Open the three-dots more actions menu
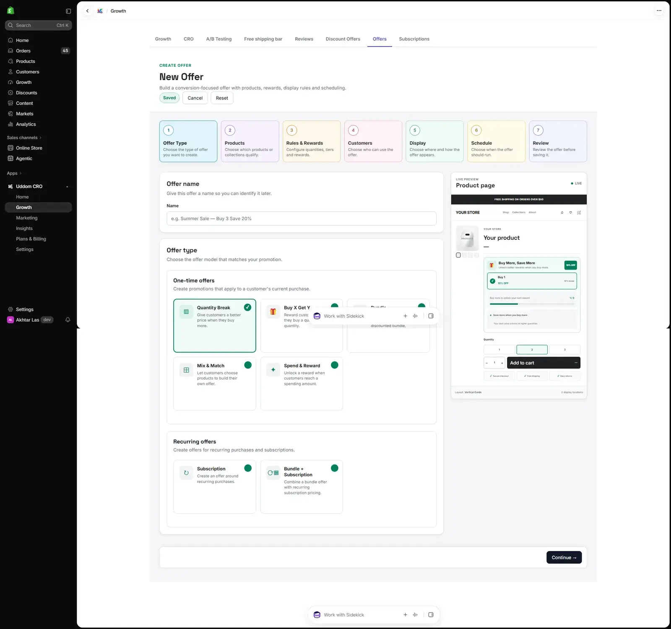This screenshot has height=629, width=671. pos(659,10)
